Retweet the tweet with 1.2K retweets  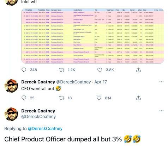point(62,70)
